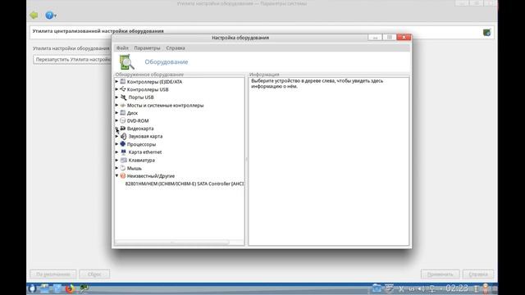The height and width of the screenshot is (295, 525).
Task: Click the taskbar clock showing 02:23
Action: (x=457, y=288)
